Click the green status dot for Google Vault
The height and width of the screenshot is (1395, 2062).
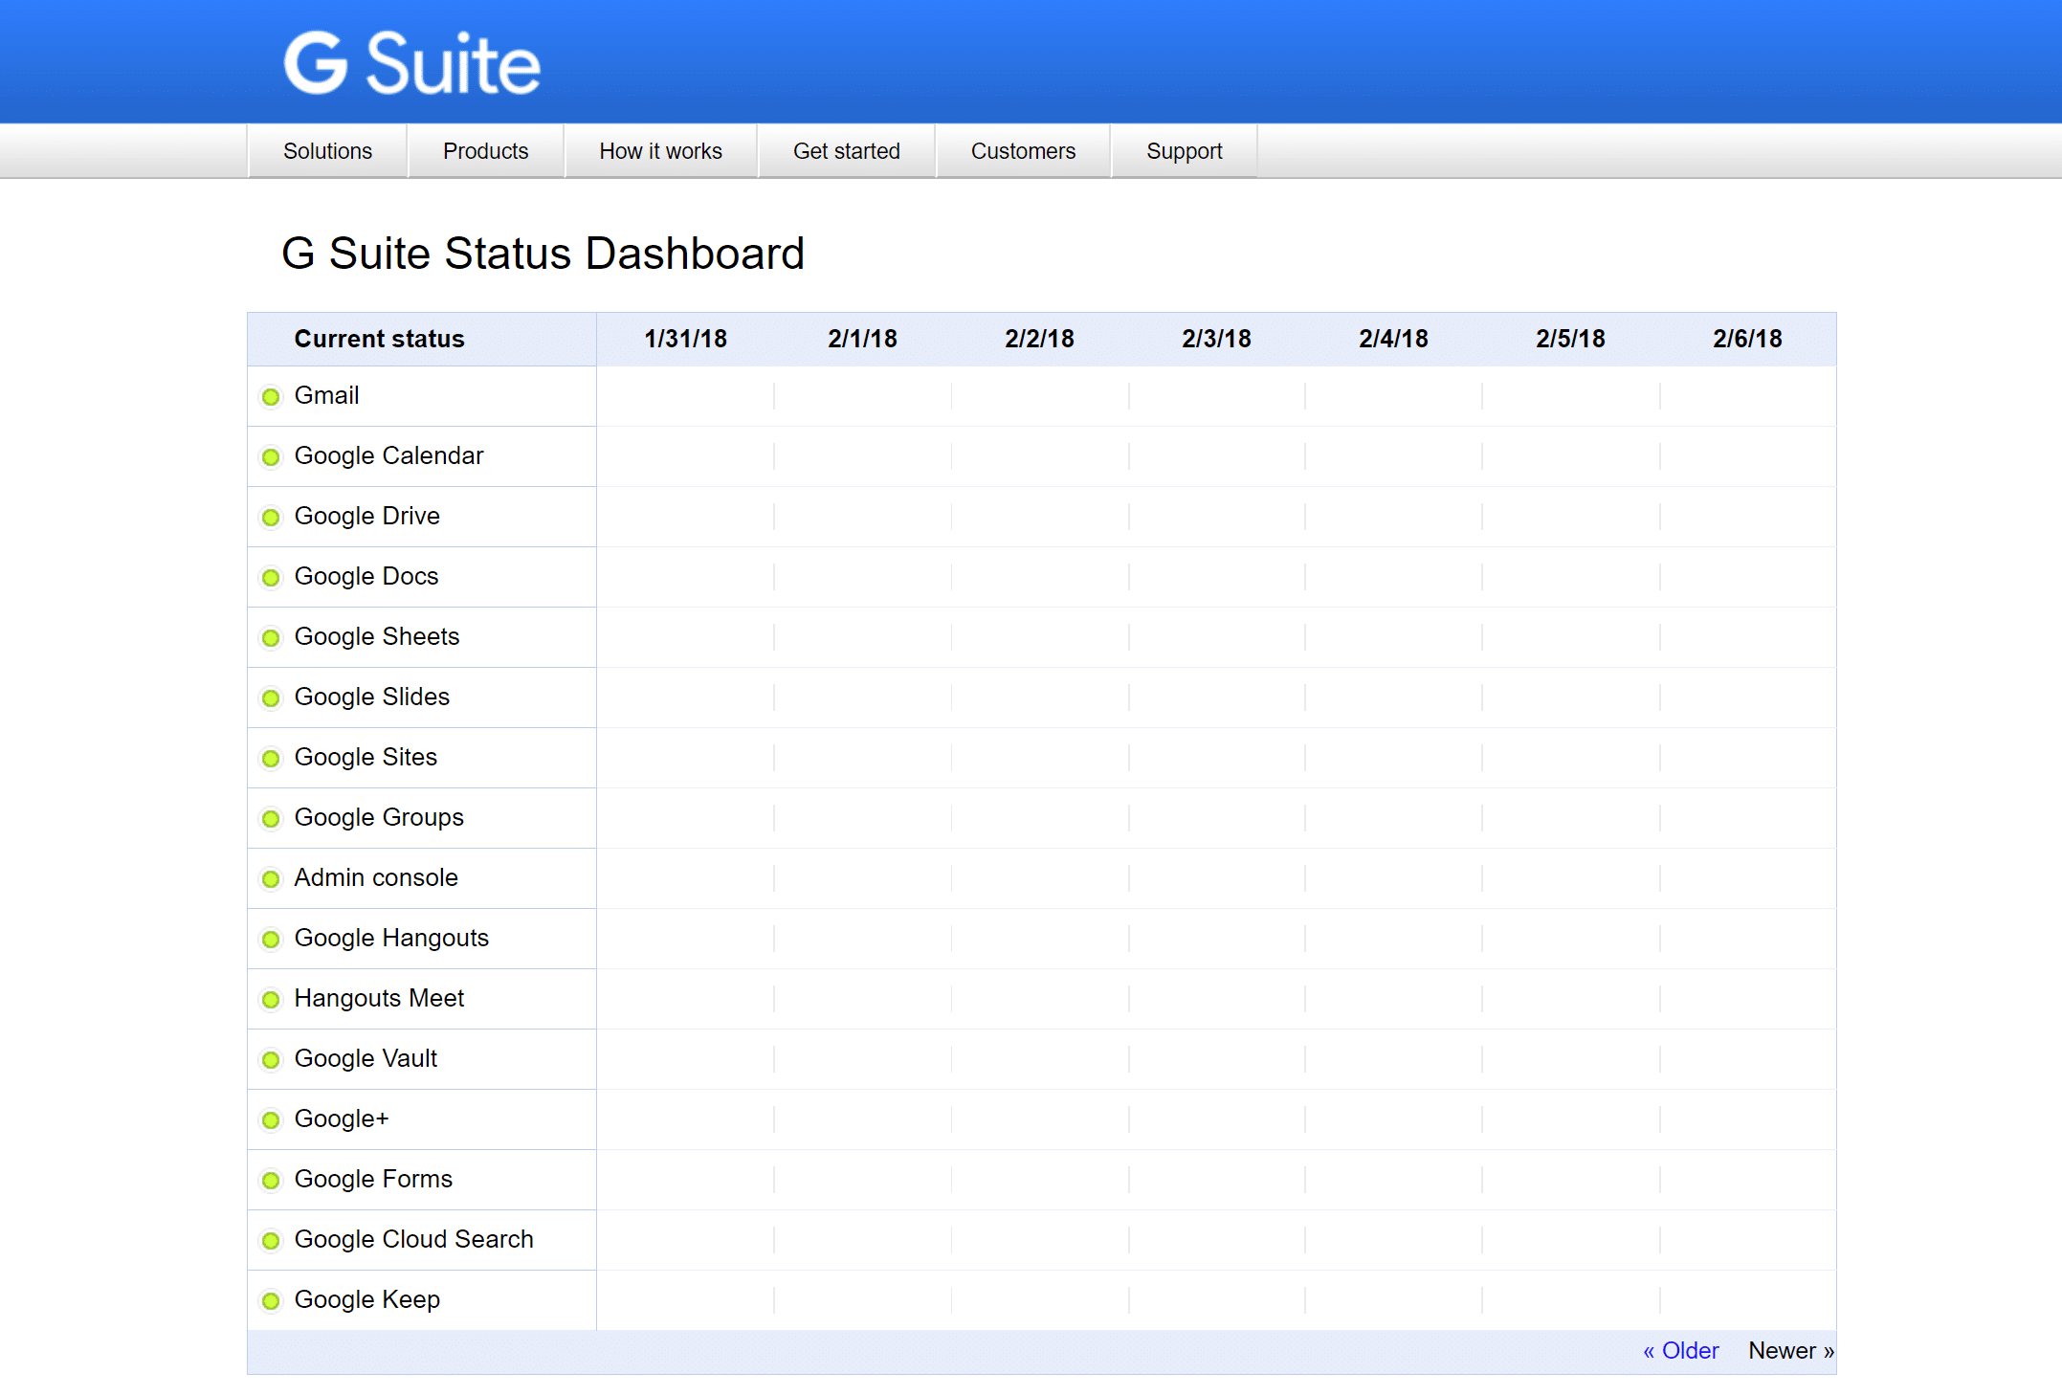(x=272, y=1059)
